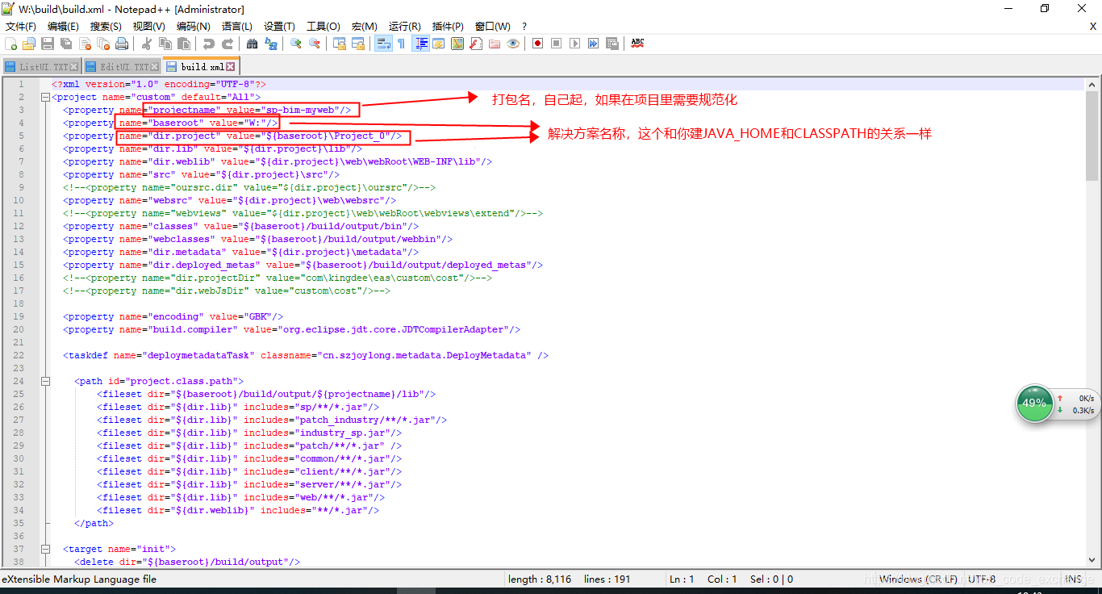Viewport: 1102px width, 594px height.
Task: Save recorded macro toolbar icon
Action: tap(612, 44)
